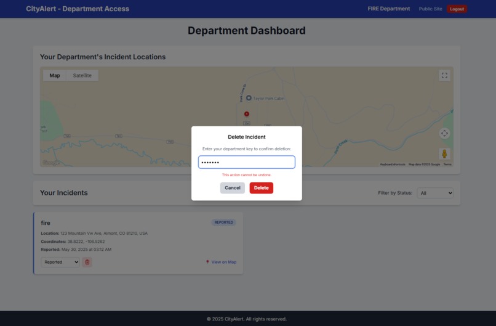Screen dimensions: 496x326
Task: Click the Your Incidents heading
Action: click(63, 193)
